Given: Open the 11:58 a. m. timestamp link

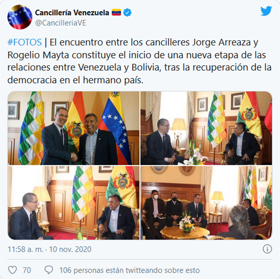Looking at the screenshot, I should tap(25, 249).
